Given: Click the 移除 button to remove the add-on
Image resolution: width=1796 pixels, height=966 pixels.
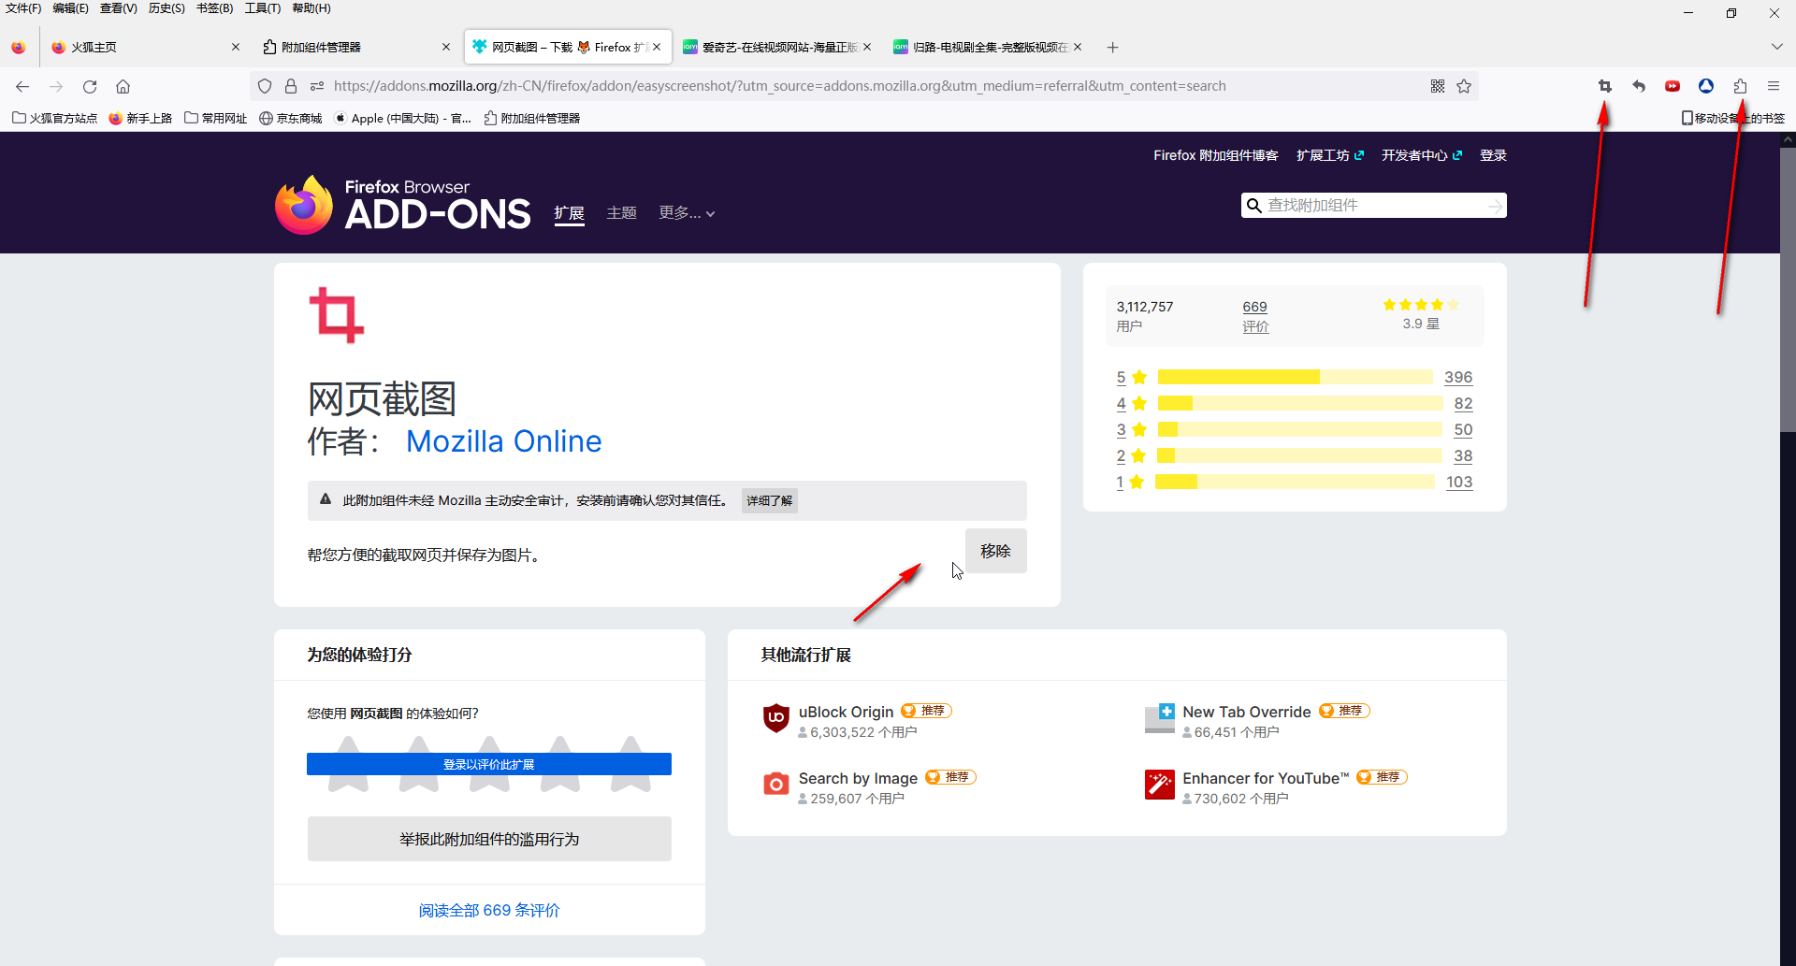Looking at the screenshot, I should pyautogui.click(x=995, y=551).
